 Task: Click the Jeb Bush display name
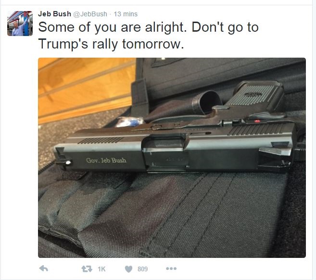point(54,14)
